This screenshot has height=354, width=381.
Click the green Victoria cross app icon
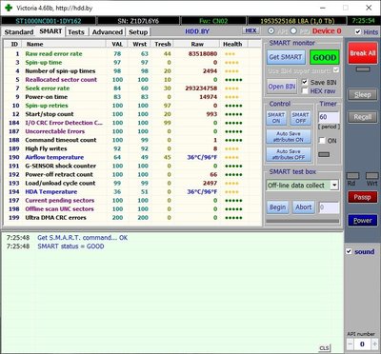9,8
